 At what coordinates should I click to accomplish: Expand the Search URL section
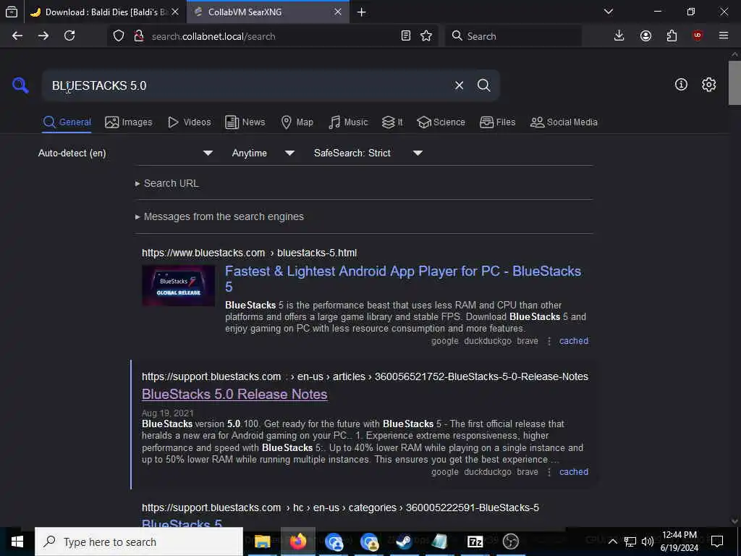tap(167, 183)
